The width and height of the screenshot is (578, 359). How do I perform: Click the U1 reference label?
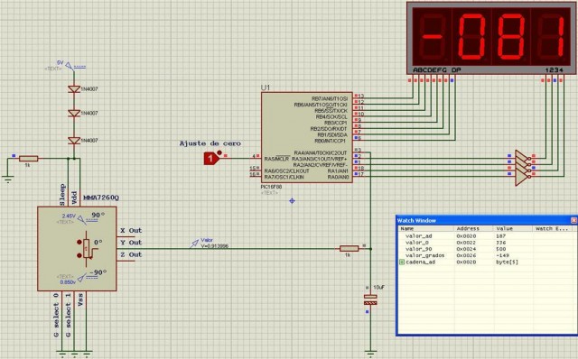tap(266, 87)
